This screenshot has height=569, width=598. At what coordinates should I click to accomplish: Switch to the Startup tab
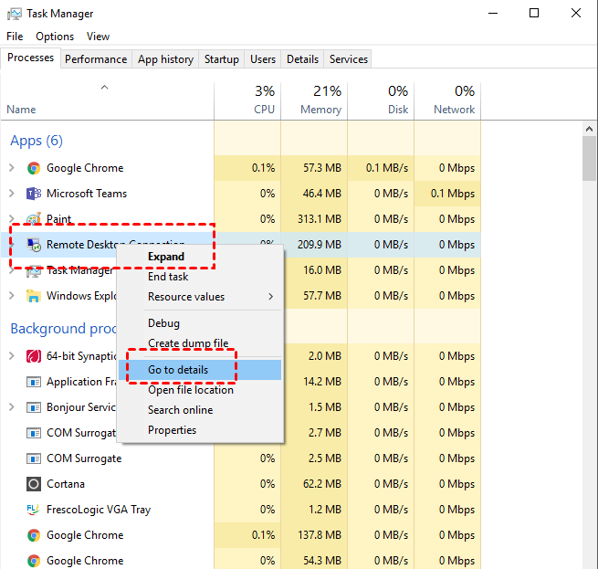click(222, 59)
